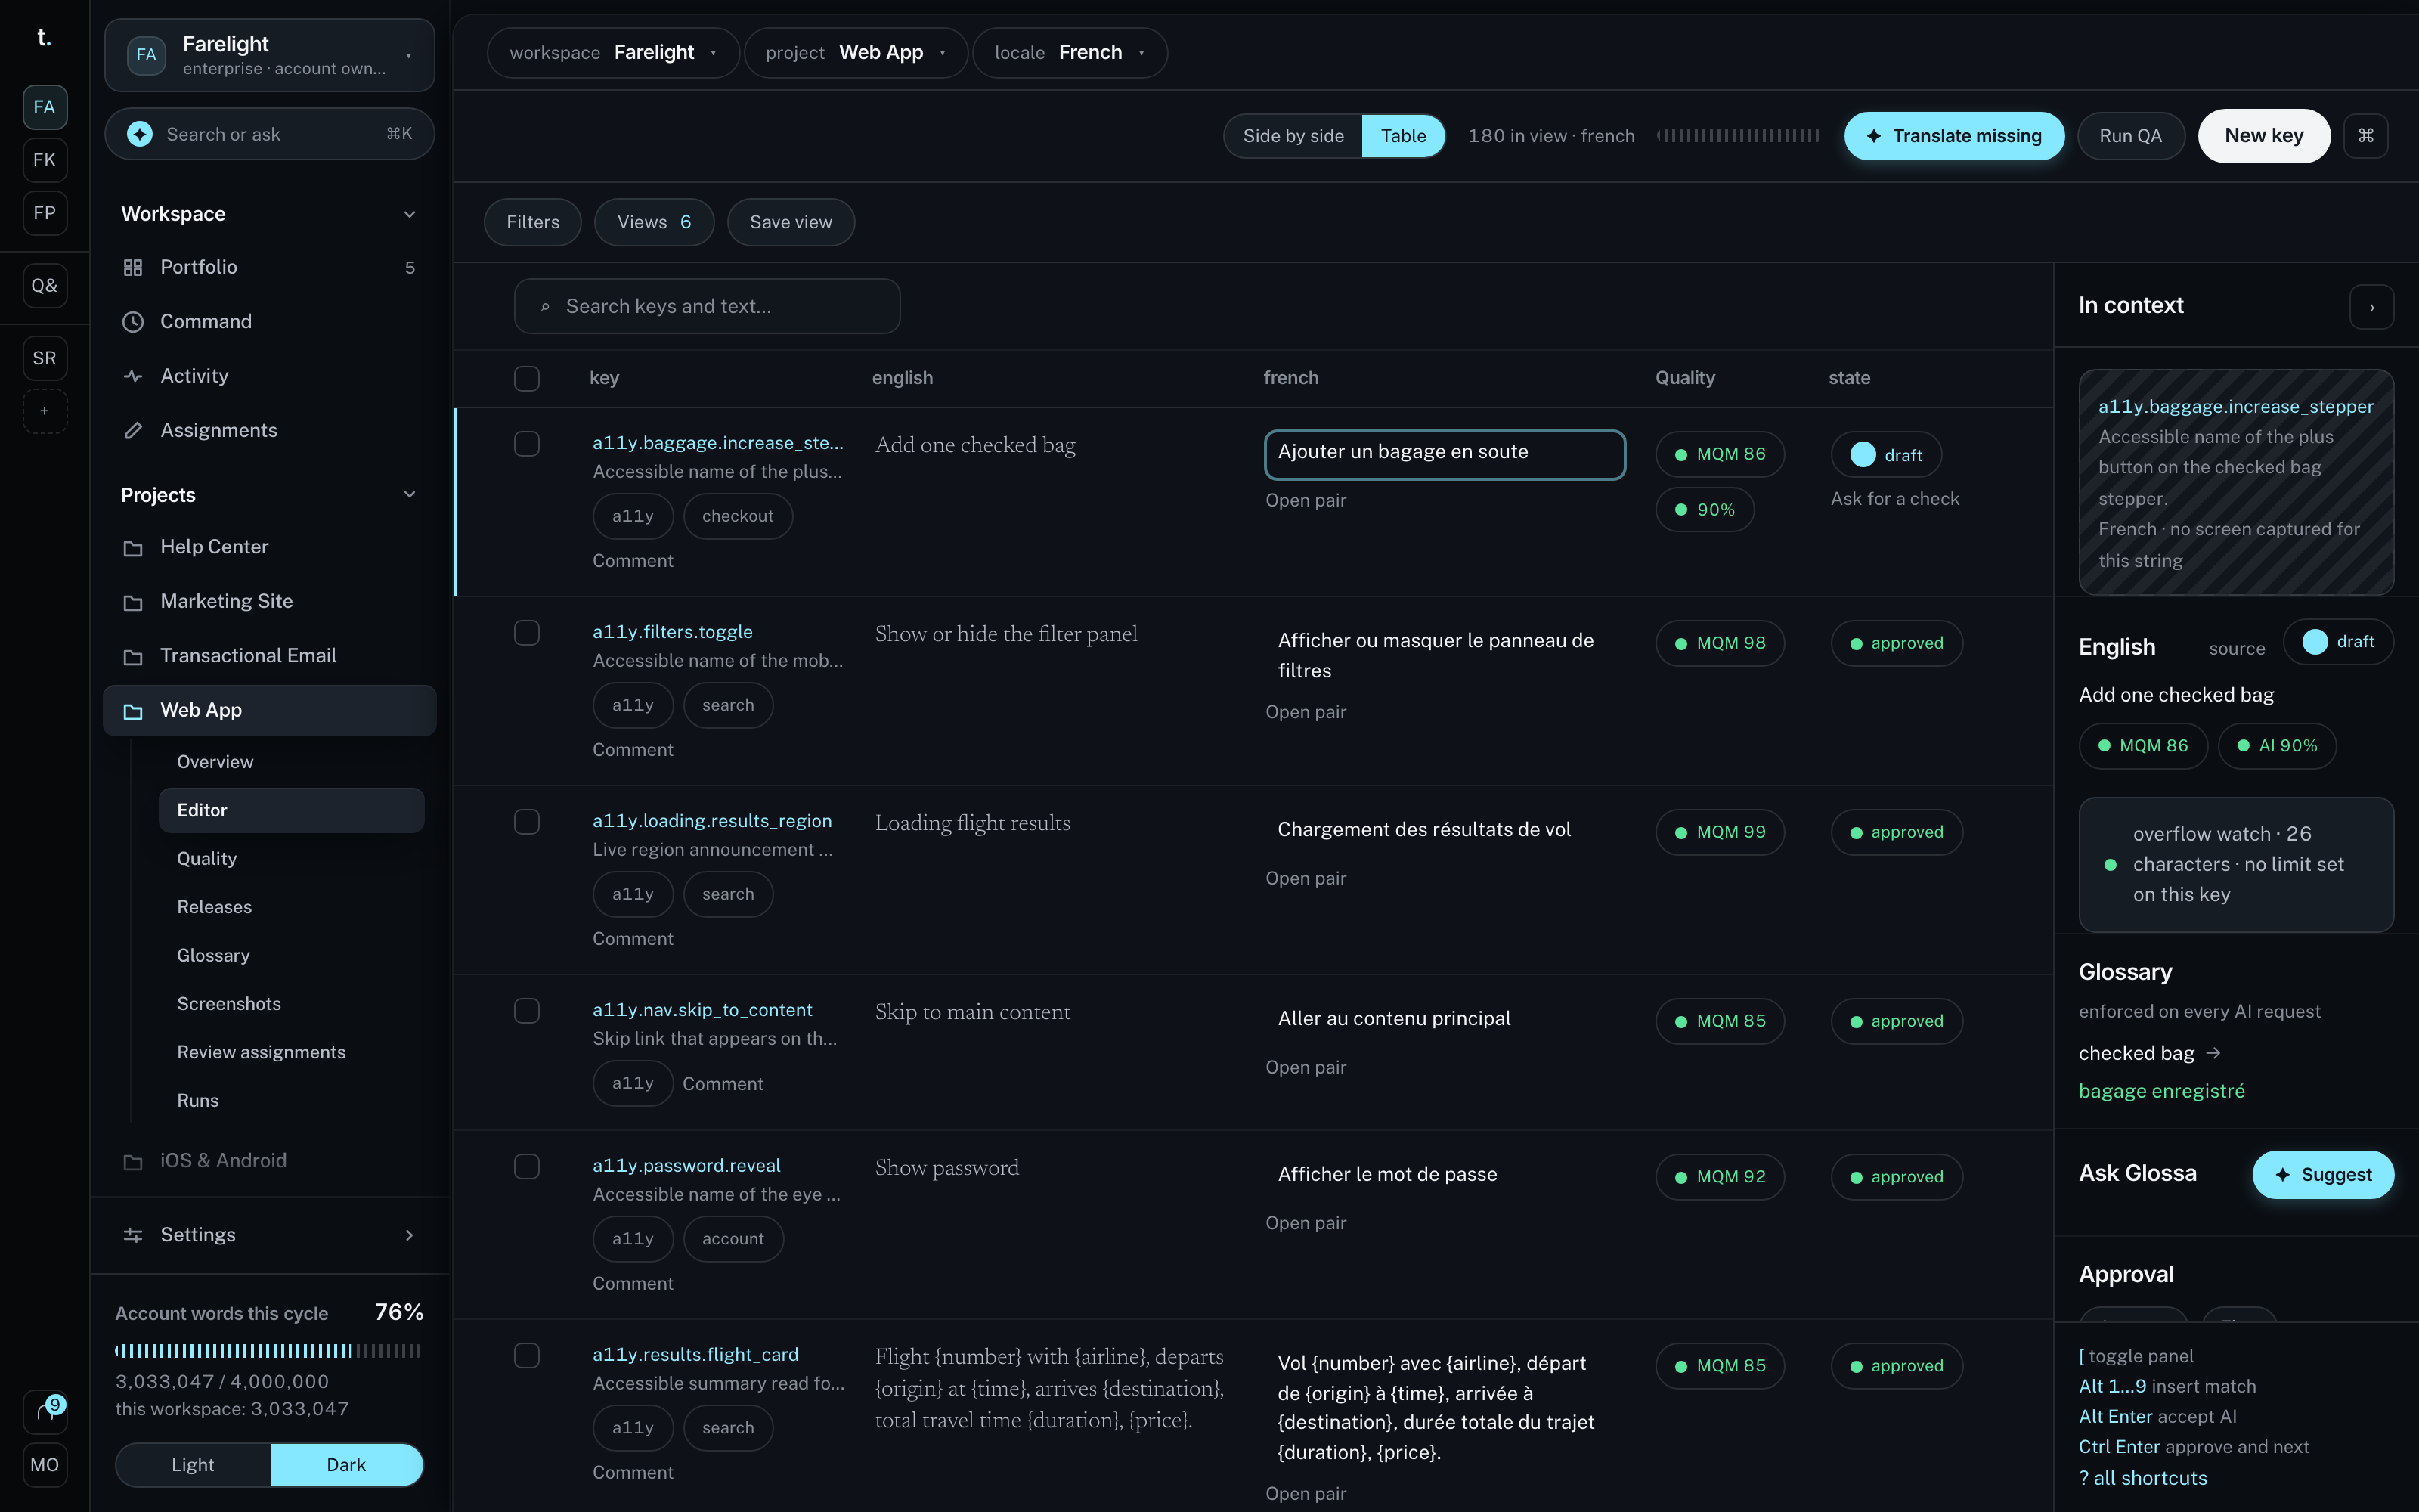This screenshot has width=2419, height=1512.
Task: Switch to Side by side view
Action: click(1293, 136)
